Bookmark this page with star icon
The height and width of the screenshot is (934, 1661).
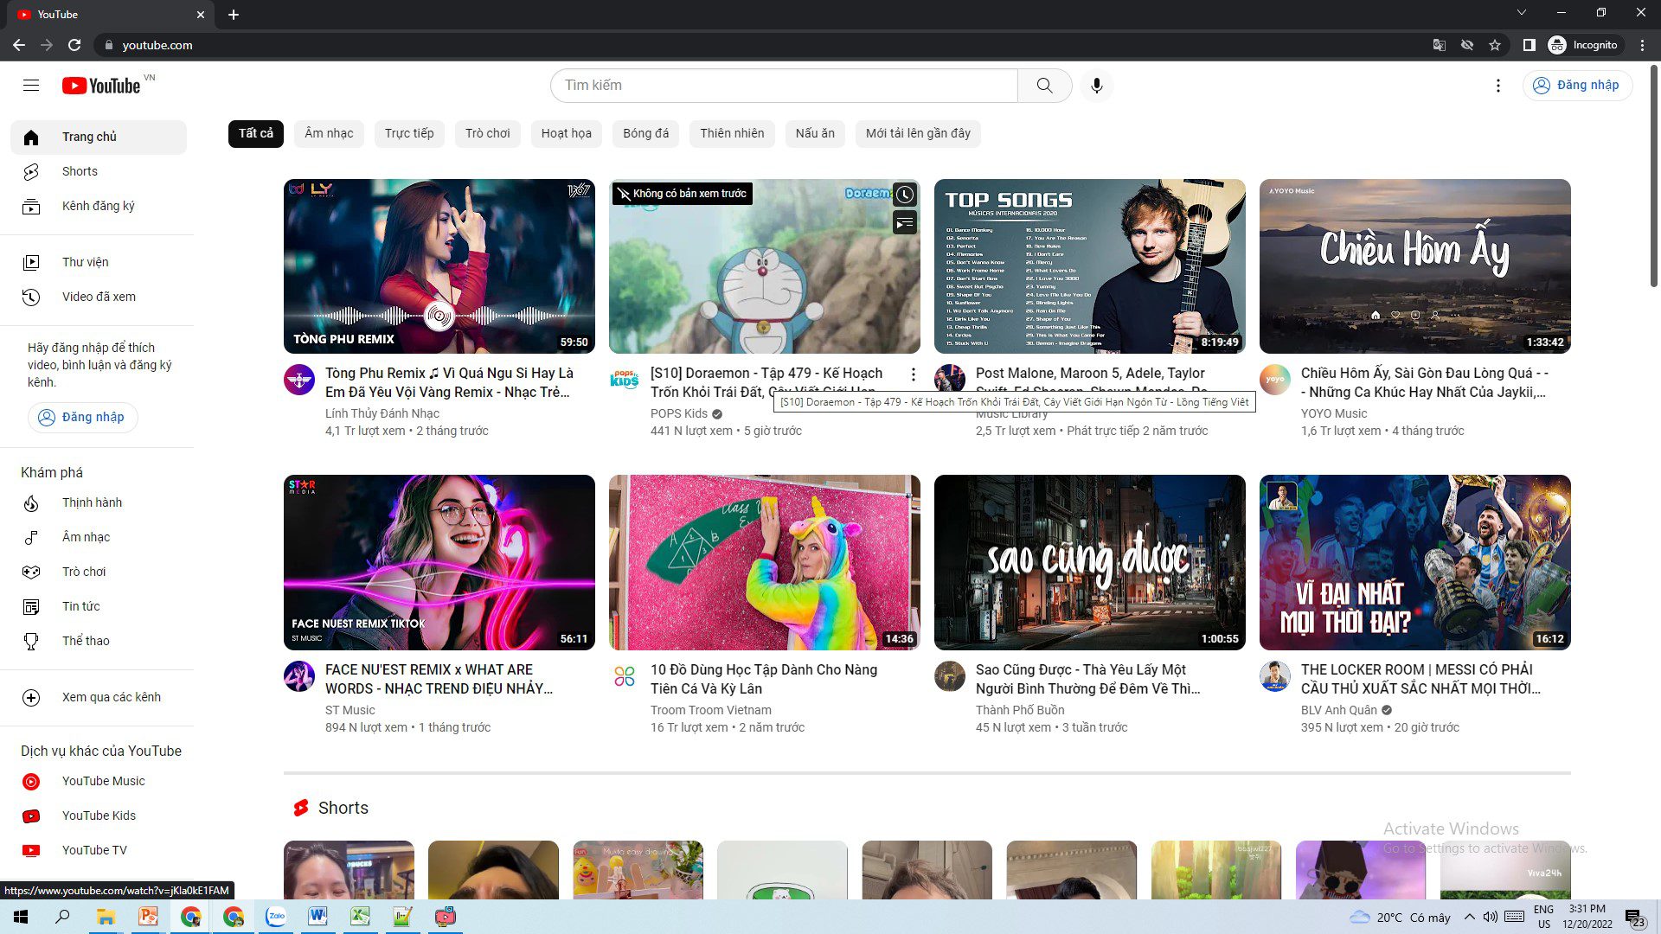[1495, 45]
